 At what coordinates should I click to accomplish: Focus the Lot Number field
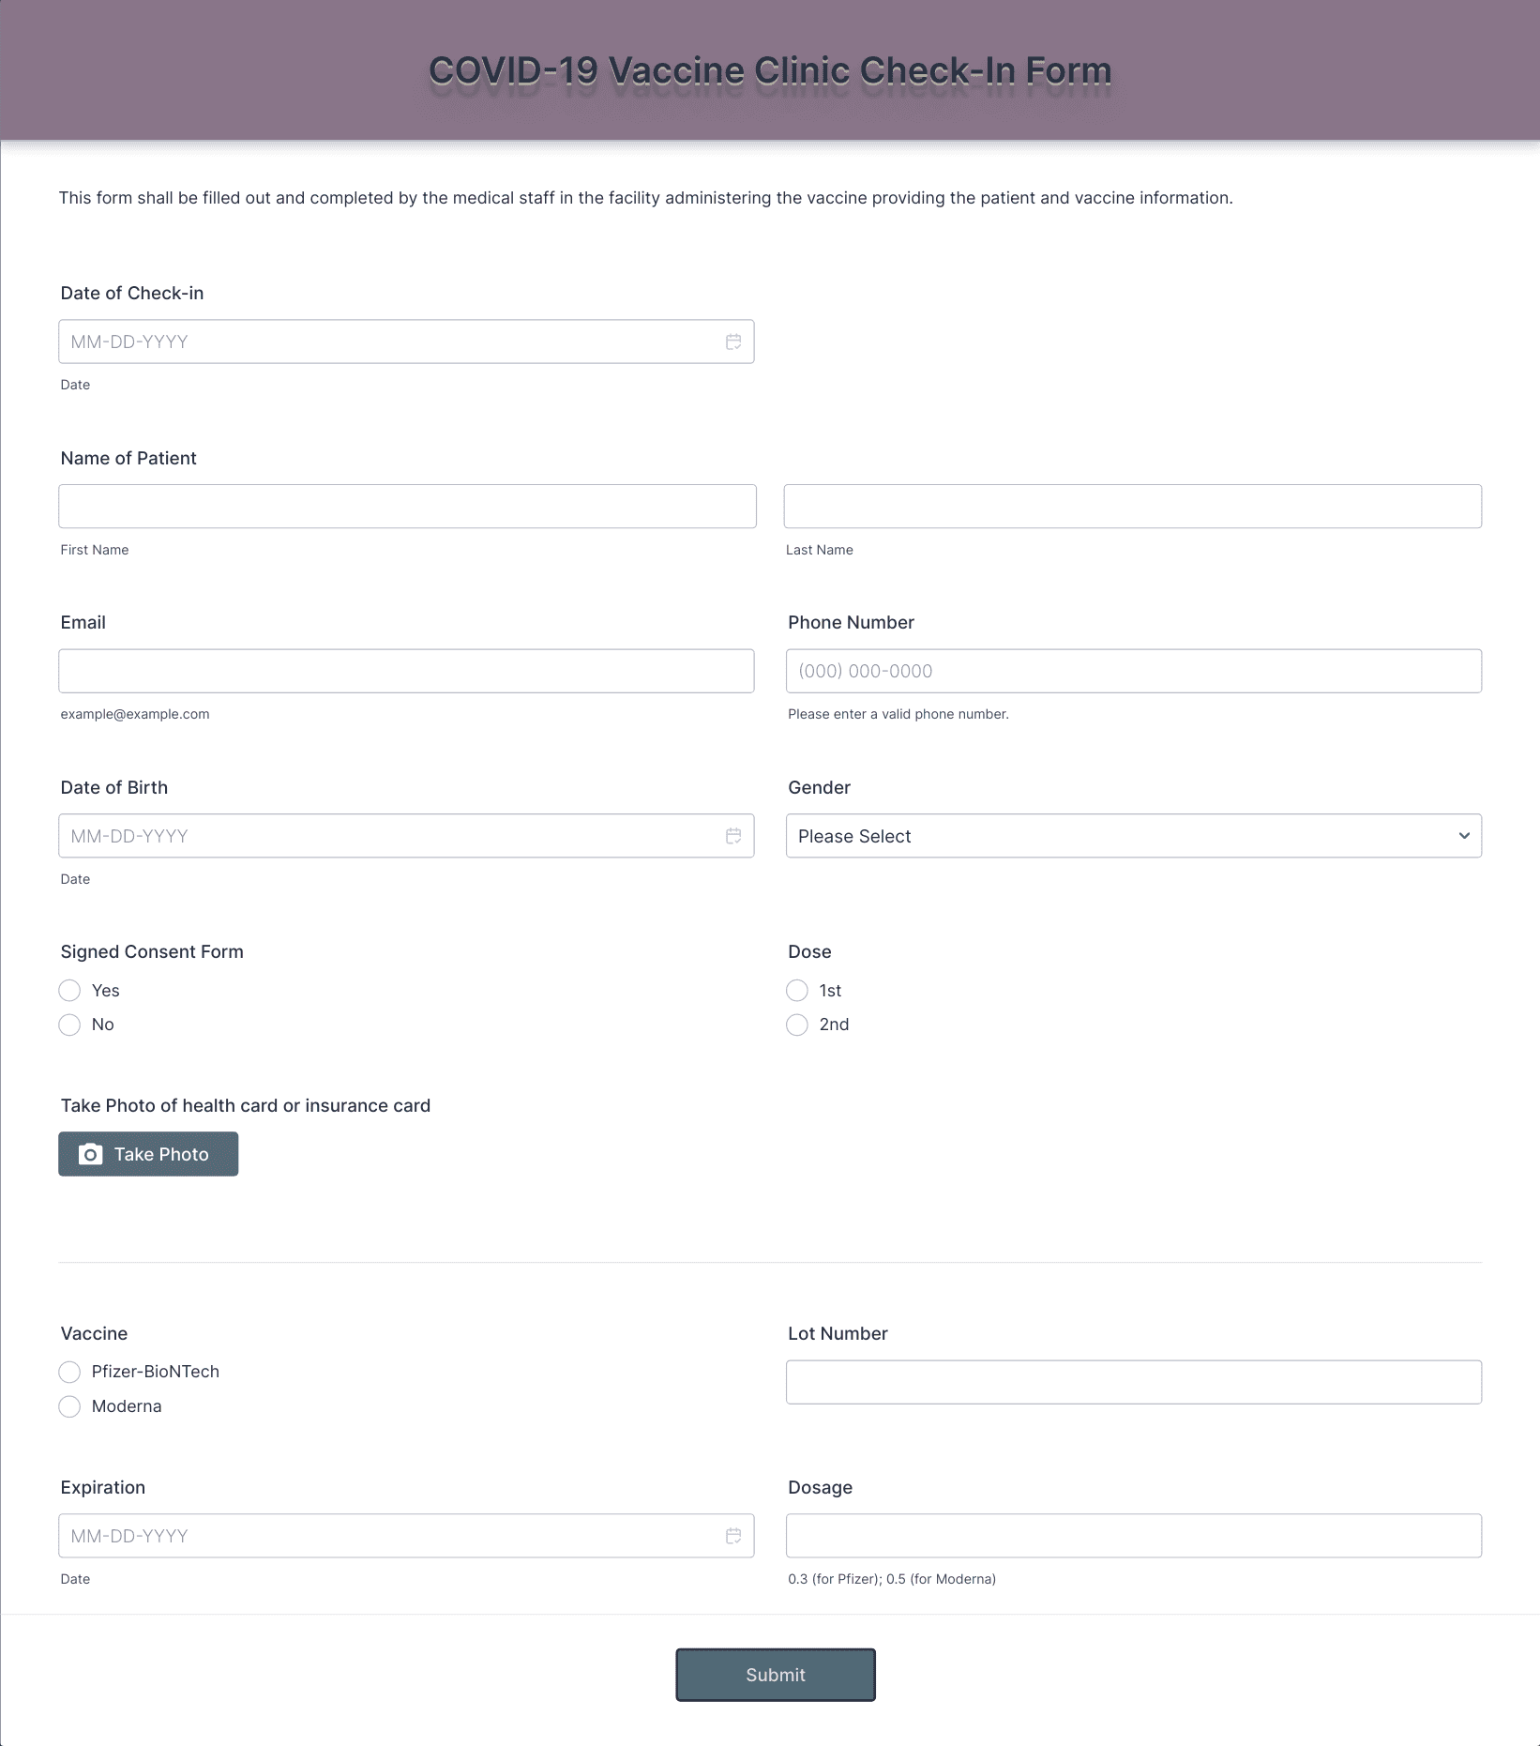point(1134,1382)
